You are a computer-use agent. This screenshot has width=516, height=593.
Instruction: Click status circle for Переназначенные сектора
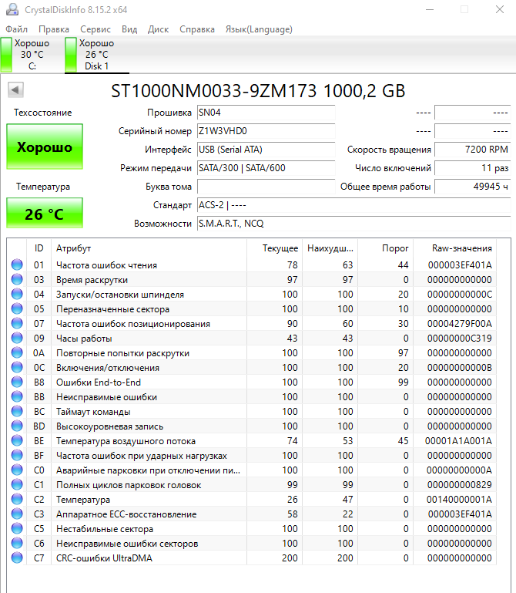(x=17, y=308)
